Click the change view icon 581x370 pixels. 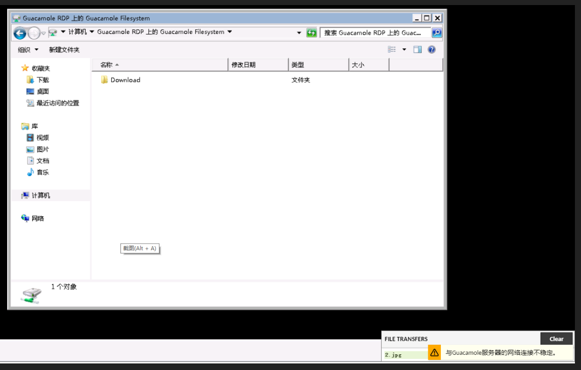[x=392, y=49]
